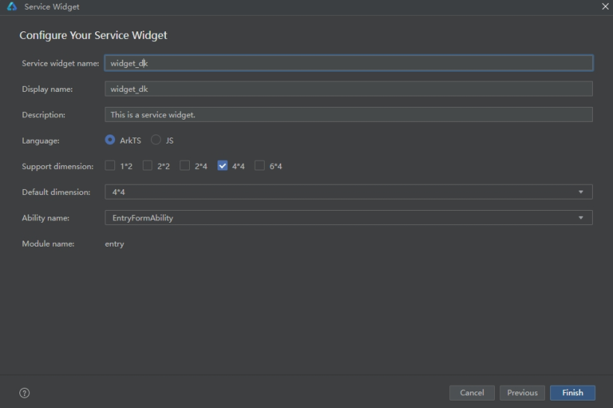Image resolution: width=613 pixels, height=408 pixels.
Task: Enable the 1*2 dimension checkbox
Action: pos(110,166)
